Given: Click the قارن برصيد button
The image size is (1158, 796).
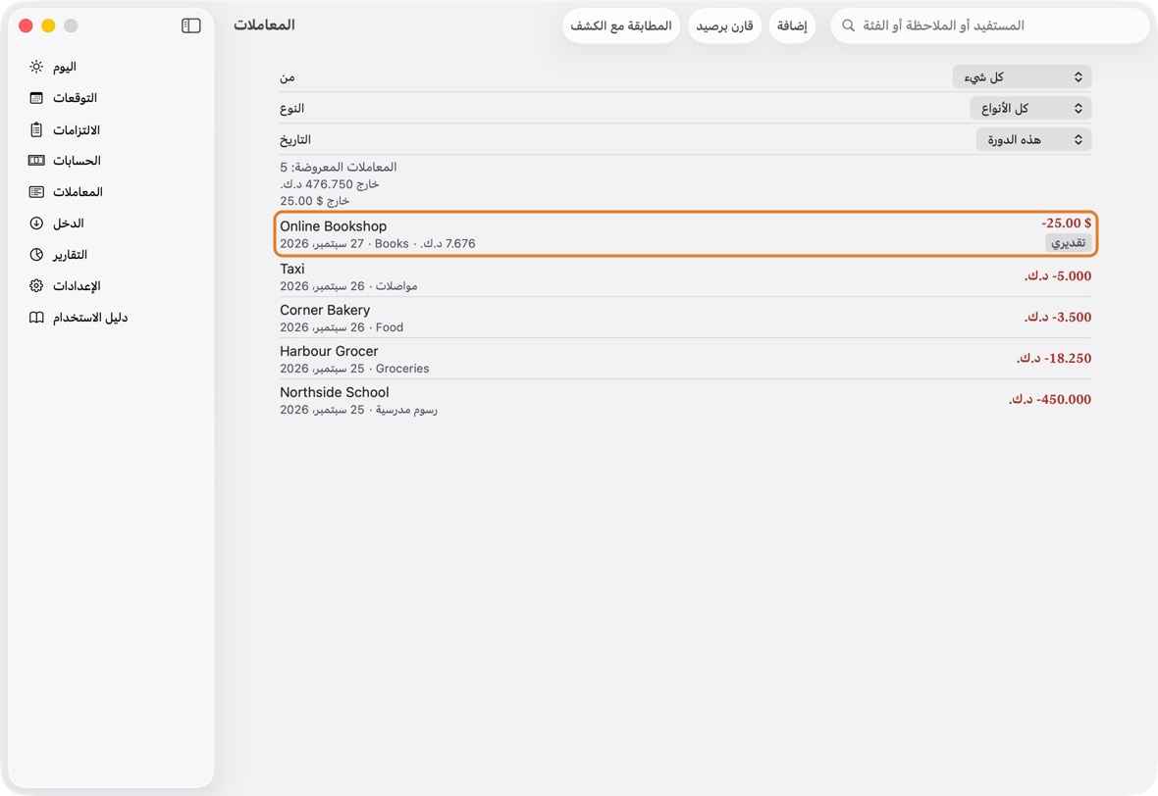Looking at the screenshot, I should [x=724, y=25].
